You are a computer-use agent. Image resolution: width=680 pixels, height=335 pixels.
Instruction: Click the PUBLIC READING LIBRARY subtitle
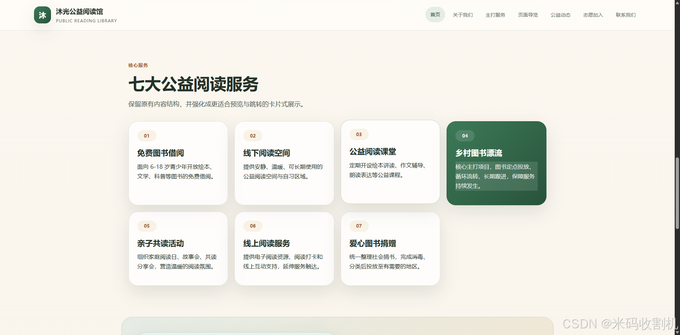tap(86, 21)
